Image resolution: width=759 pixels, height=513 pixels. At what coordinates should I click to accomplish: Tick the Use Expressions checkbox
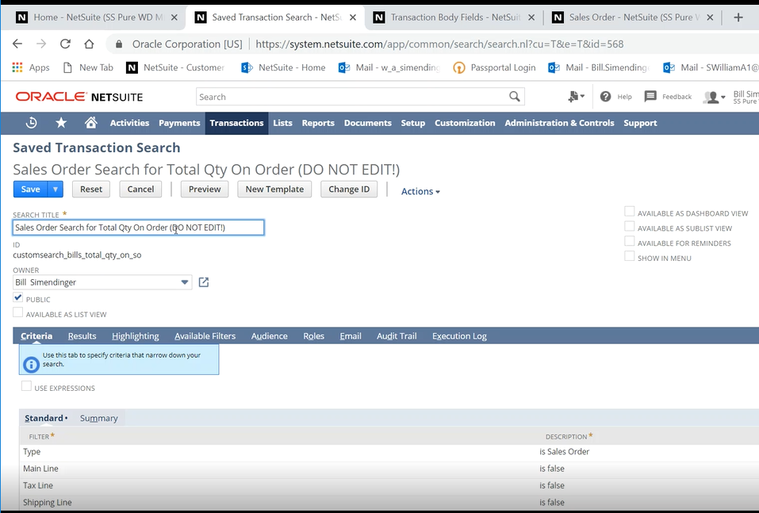pyautogui.click(x=27, y=387)
